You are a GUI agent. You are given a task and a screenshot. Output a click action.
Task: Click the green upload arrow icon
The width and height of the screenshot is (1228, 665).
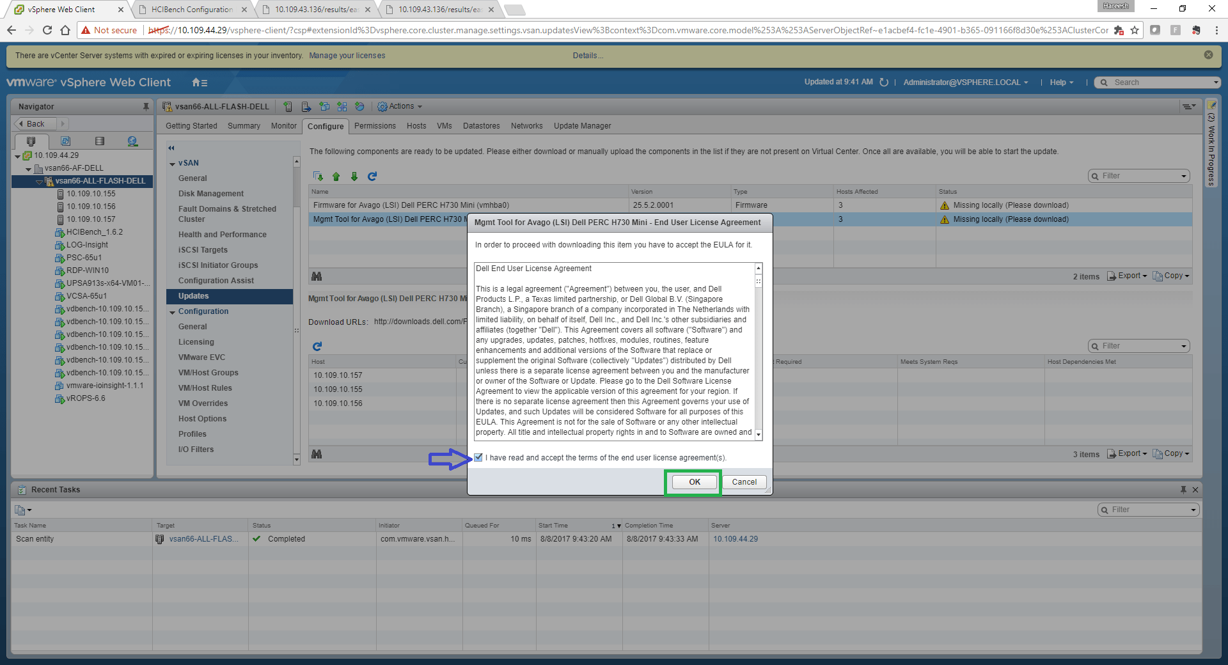pyautogui.click(x=336, y=176)
